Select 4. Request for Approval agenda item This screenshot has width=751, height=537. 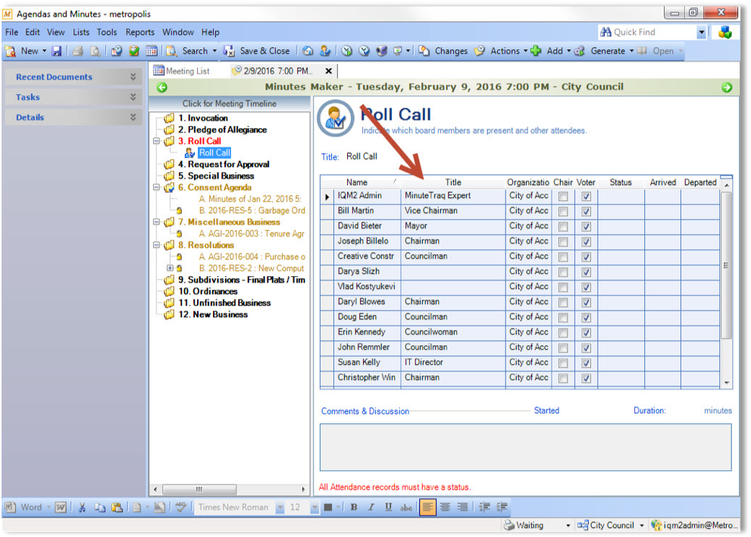click(224, 164)
